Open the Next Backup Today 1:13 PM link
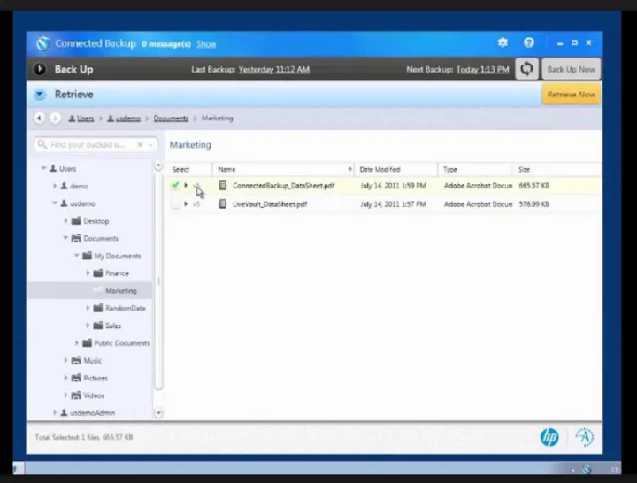The width and height of the screenshot is (637, 483). (x=482, y=70)
